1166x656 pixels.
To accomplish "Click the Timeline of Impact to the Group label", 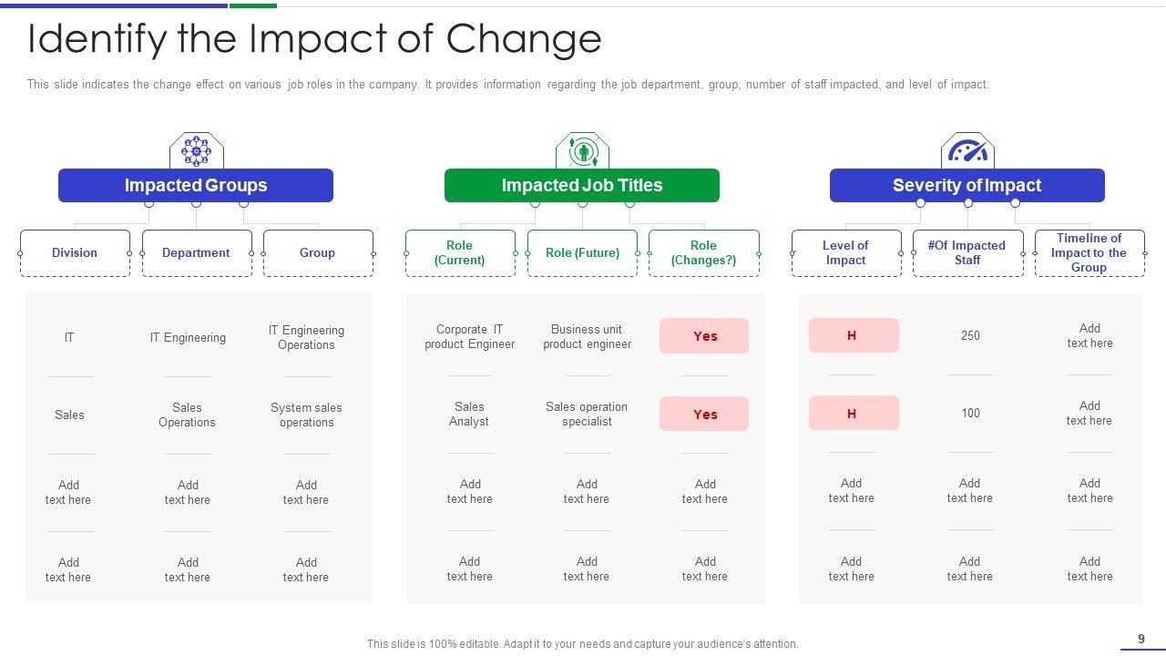I will (1089, 253).
